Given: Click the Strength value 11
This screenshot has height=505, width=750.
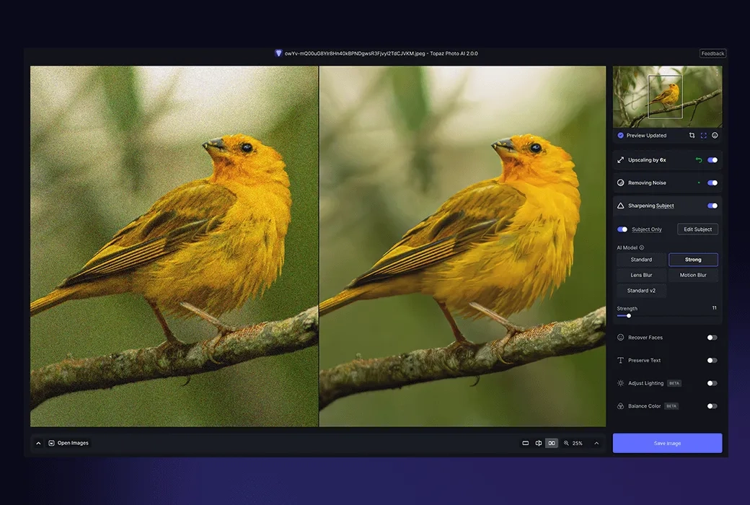Looking at the screenshot, I should click(x=714, y=308).
